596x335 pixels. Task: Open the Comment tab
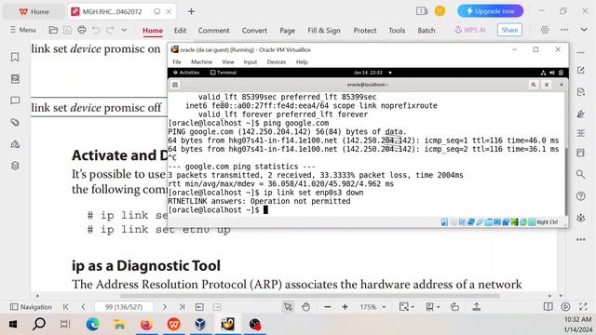click(x=213, y=31)
